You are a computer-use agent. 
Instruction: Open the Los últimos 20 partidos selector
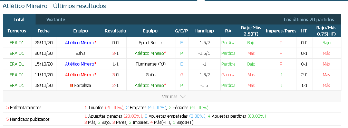coord(309,20)
